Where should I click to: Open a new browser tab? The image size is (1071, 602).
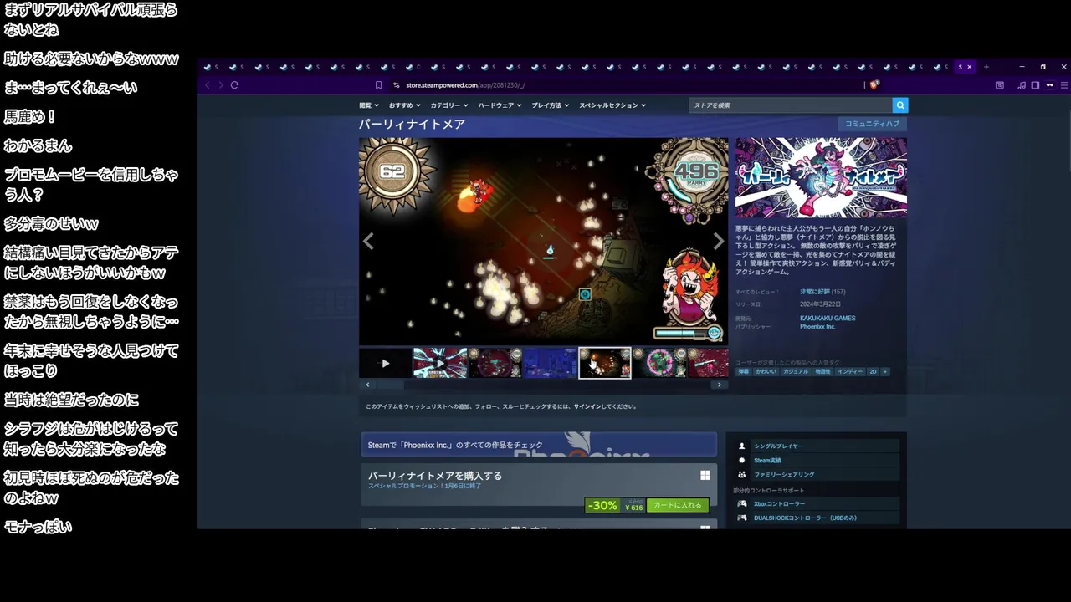[986, 67]
